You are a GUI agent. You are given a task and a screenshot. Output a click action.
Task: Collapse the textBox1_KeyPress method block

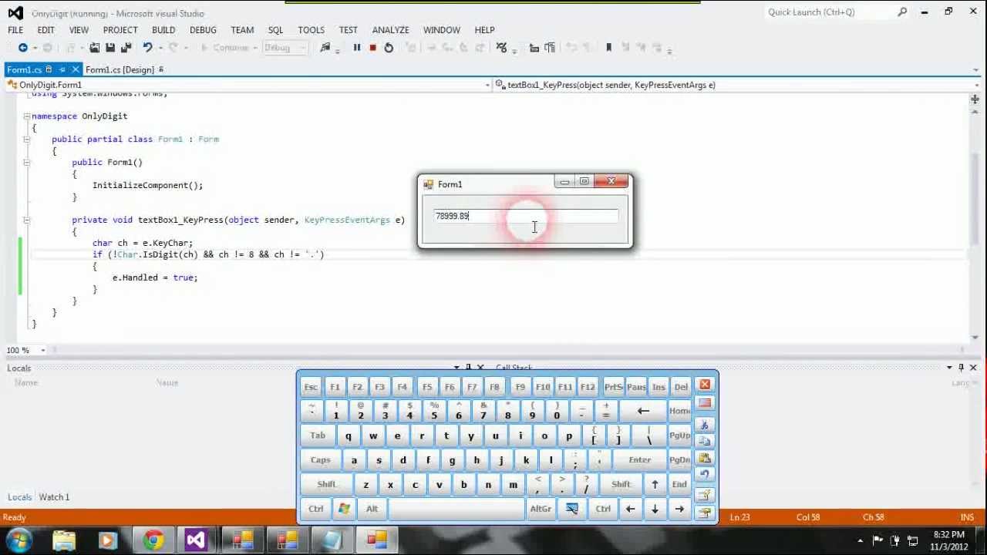click(26, 220)
